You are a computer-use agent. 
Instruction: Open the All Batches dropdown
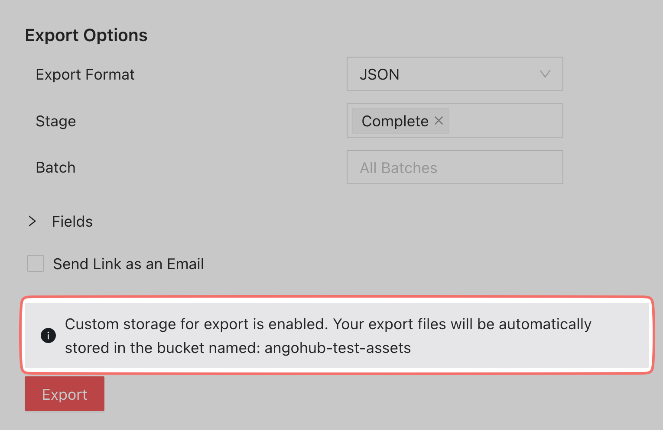pos(455,167)
